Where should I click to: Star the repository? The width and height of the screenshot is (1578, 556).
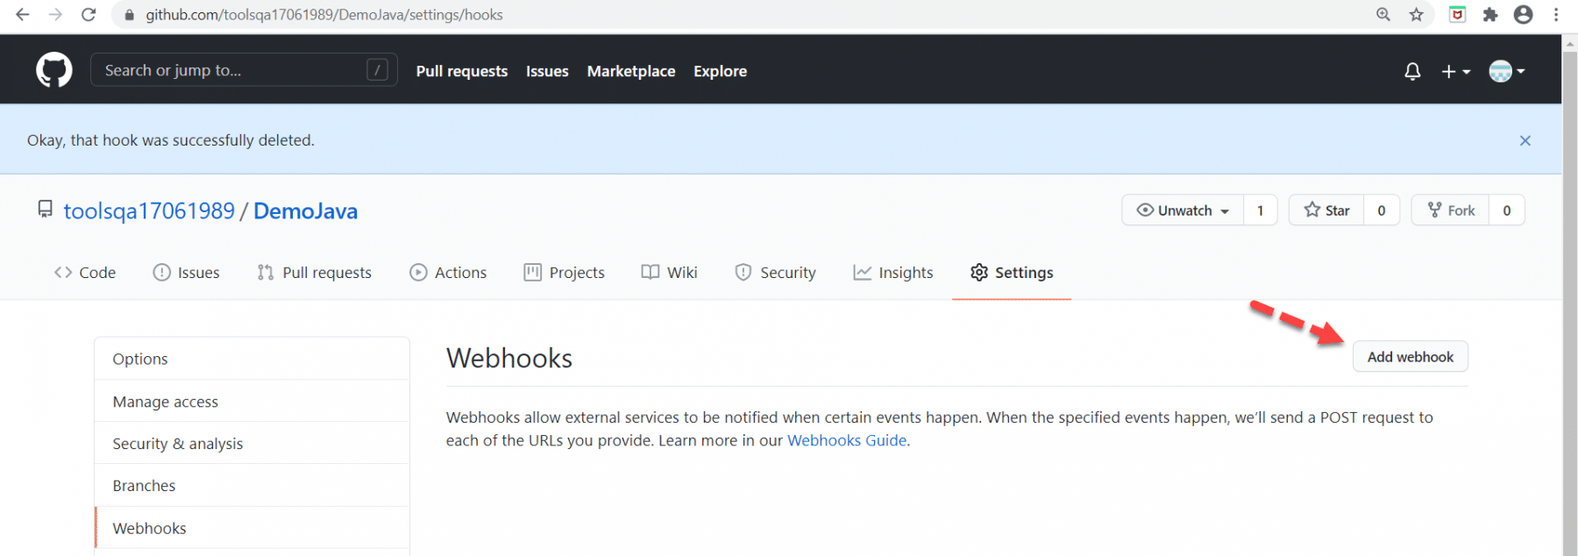click(x=1326, y=210)
